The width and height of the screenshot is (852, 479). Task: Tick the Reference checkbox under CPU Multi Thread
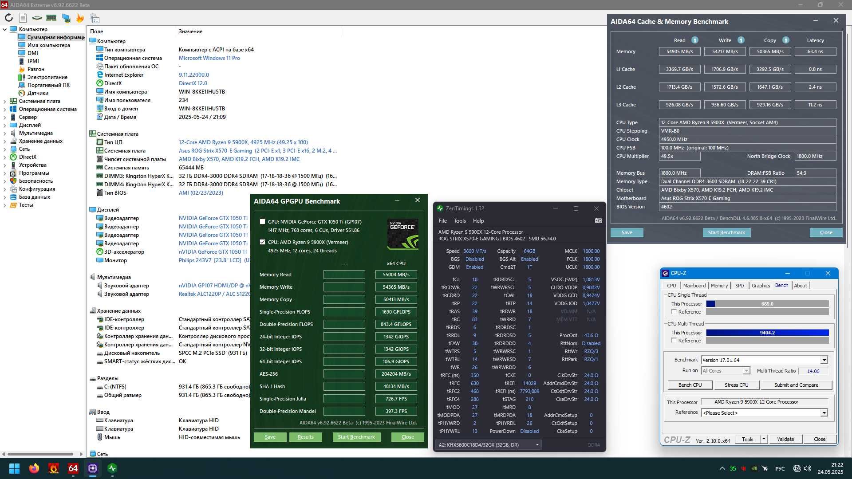pyautogui.click(x=674, y=341)
